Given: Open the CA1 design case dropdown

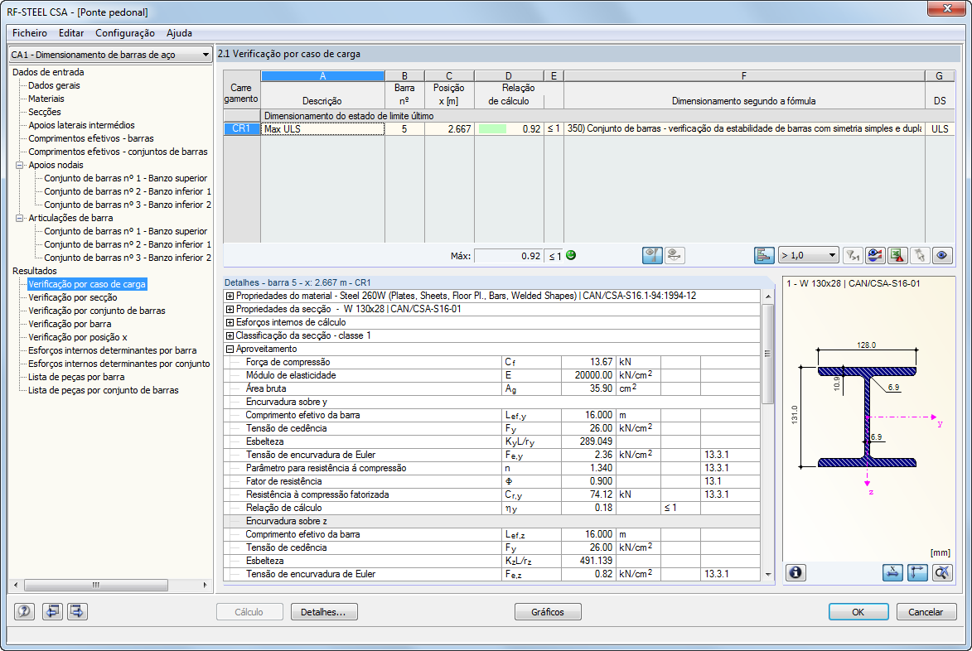Looking at the screenshot, I should tap(110, 55).
